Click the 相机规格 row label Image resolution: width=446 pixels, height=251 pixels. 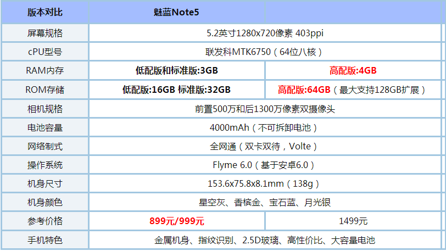coord(45,109)
